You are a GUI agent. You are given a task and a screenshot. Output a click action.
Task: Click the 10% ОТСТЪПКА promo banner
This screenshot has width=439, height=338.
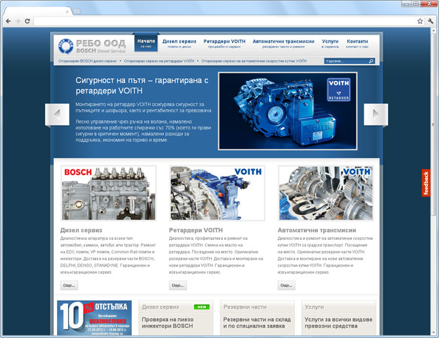tap(94, 318)
